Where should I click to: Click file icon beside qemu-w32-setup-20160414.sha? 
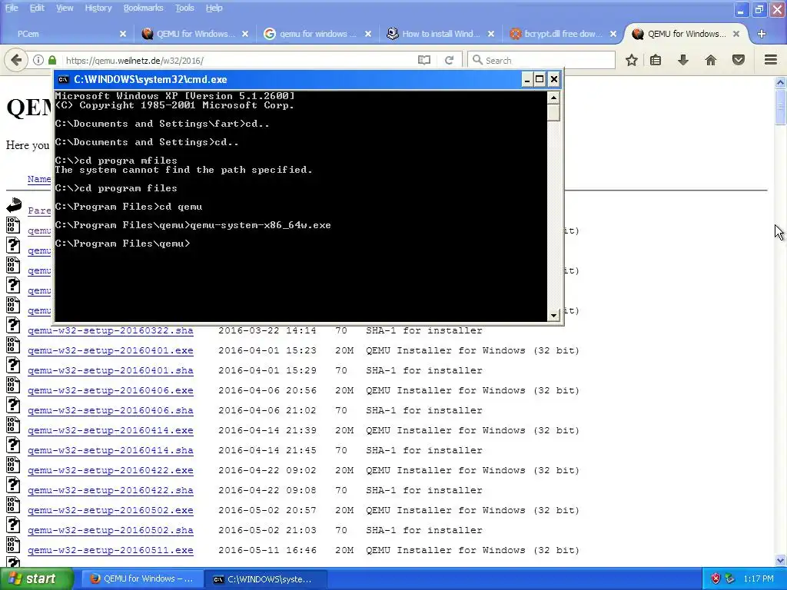(x=13, y=445)
